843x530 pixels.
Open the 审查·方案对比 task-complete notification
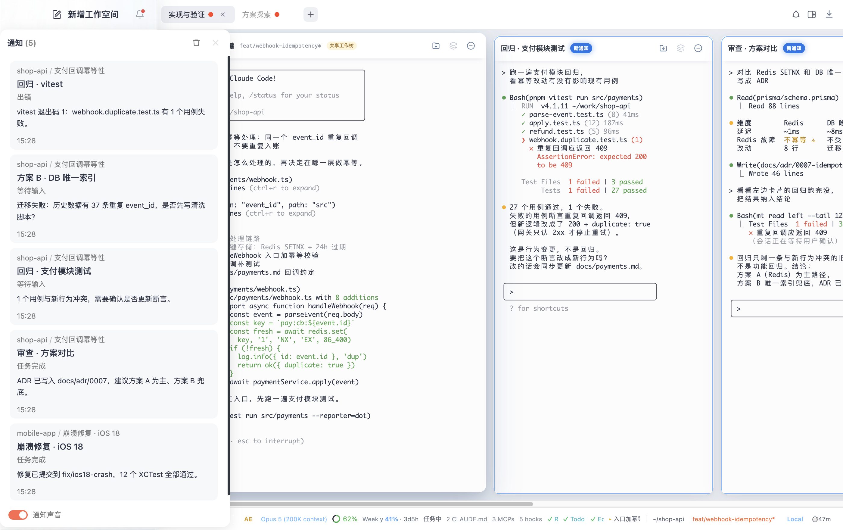click(x=114, y=374)
